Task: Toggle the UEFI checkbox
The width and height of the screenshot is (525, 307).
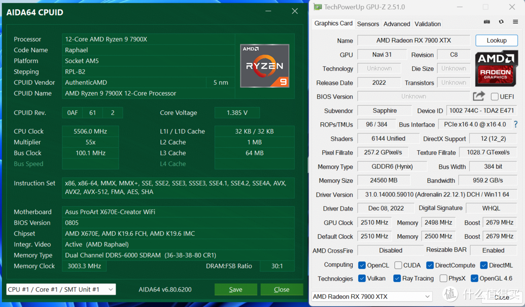Action: pyautogui.click(x=494, y=97)
